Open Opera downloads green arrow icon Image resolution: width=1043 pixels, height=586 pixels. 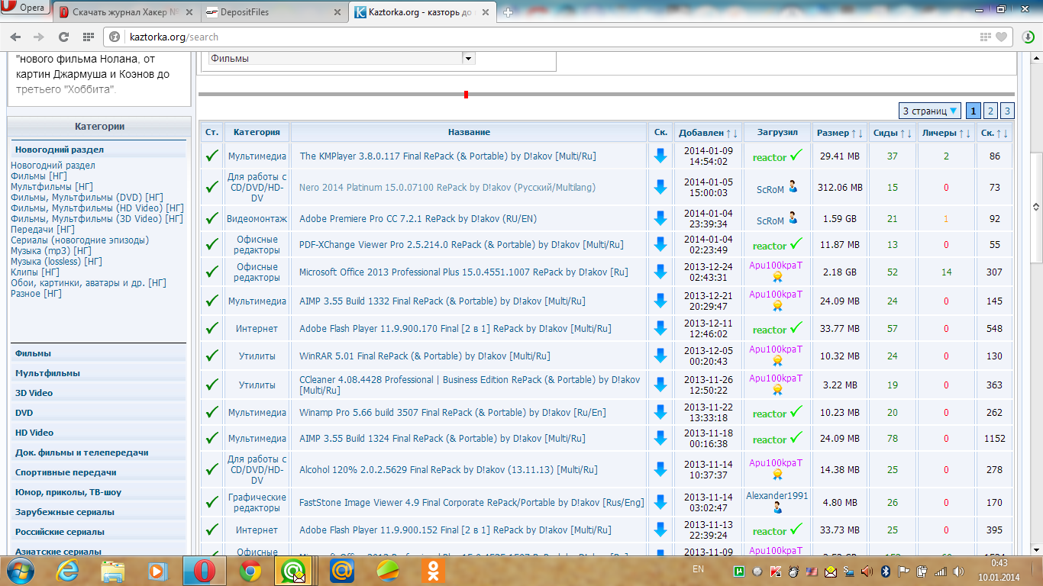point(1028,37)
